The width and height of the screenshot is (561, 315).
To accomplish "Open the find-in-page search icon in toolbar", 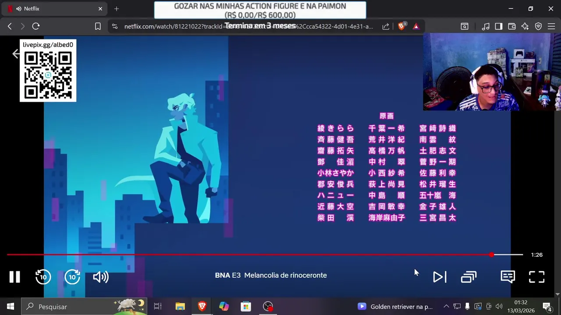I will pyautogui.click(x=465, y=26).
